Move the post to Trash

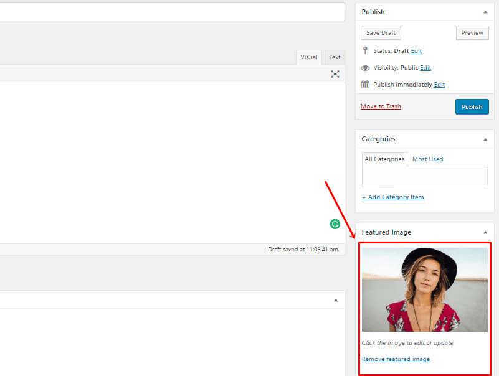(x=381, y=106)
